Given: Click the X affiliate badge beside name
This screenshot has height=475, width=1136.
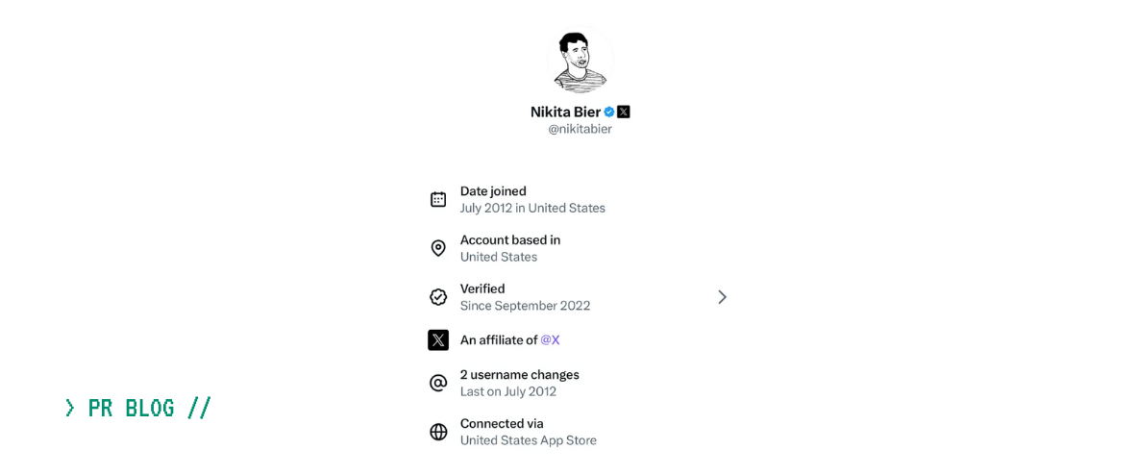Looking at the screenshot, I should click(x=624, y=112).
